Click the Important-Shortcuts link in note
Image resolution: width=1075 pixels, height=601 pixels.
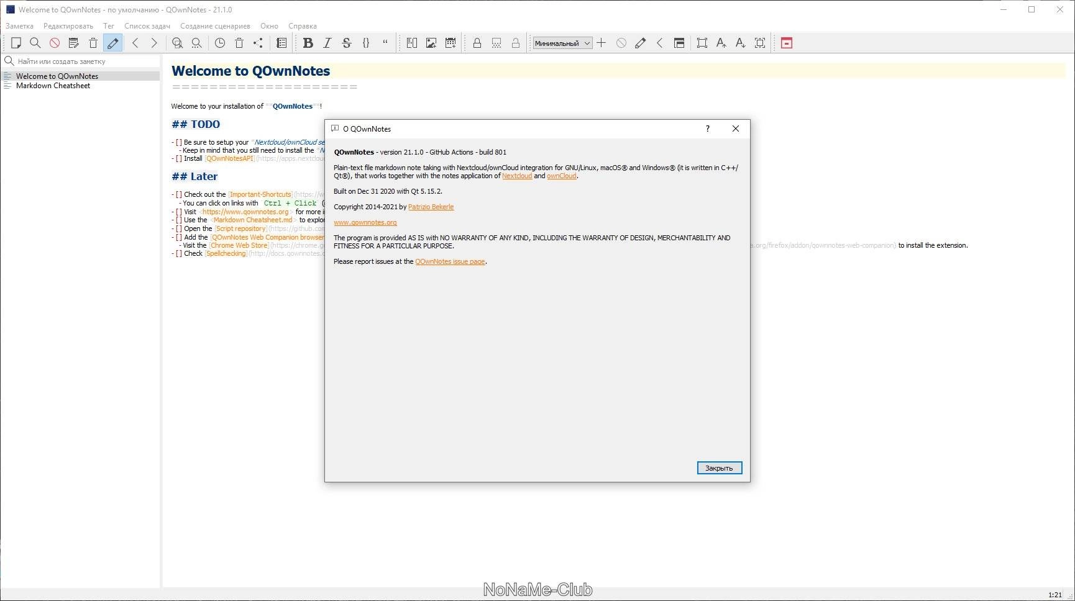pyautogui.click(x=260, y=194)
